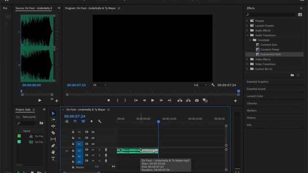
Task: Mute audio track A2
Action: pyautogui.click(x=93, y=155)
